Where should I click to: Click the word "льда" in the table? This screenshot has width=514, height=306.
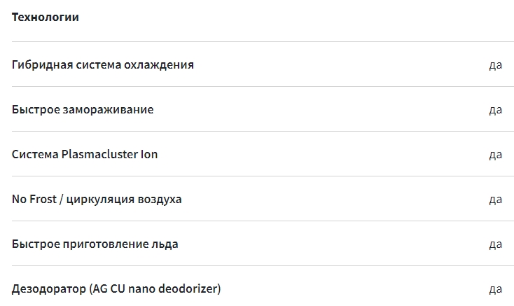pyautogui.click(x=165, y=244)
